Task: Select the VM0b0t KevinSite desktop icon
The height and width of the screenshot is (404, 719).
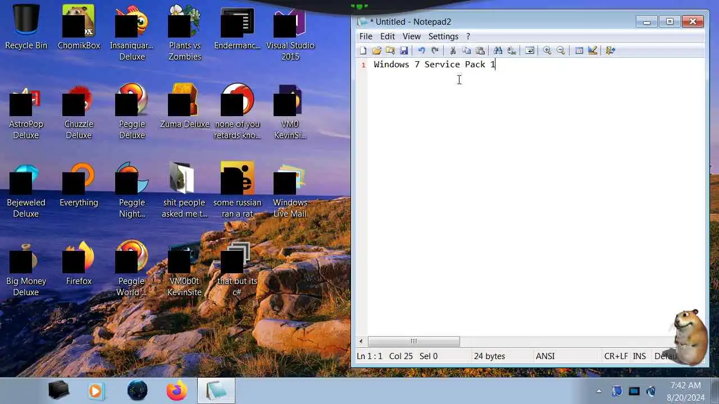Action: [185, 269]
